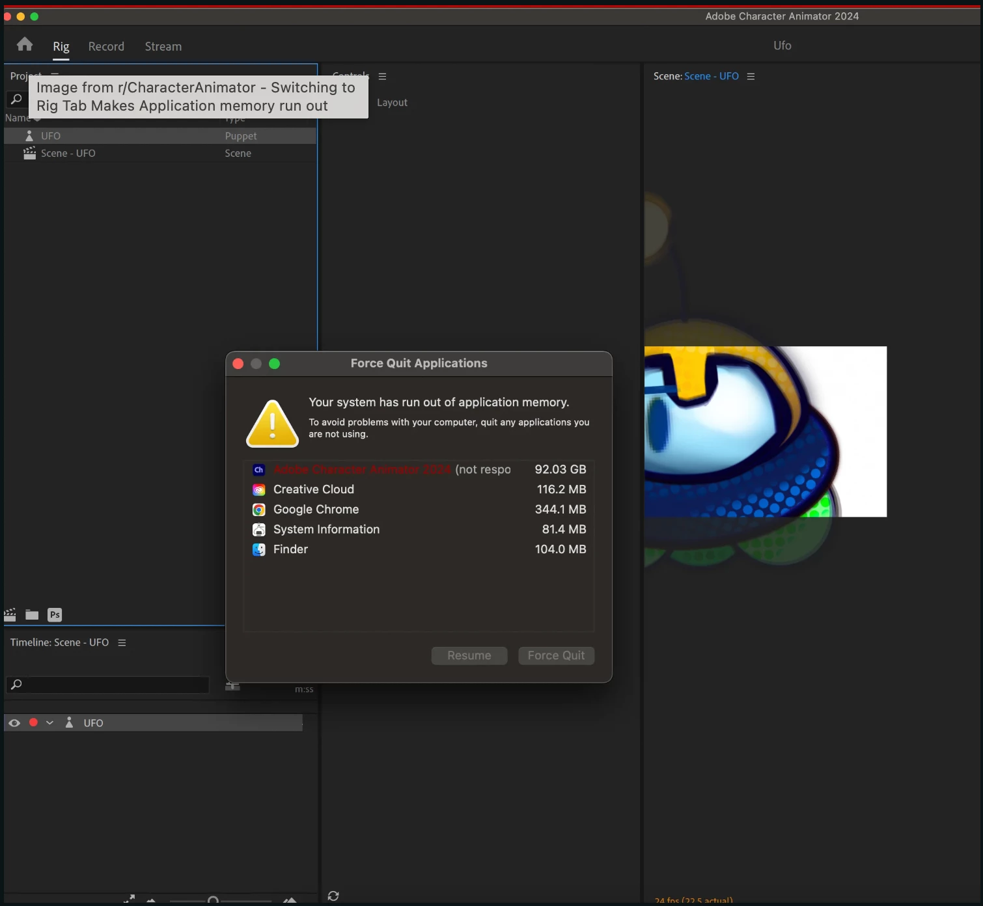Click the 116.2 MB memory value
The width and height of the screenshot is (983, 906).
pos(561,489)
